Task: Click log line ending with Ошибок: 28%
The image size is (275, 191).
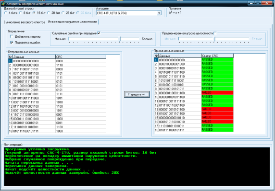Action: point(62,173)
